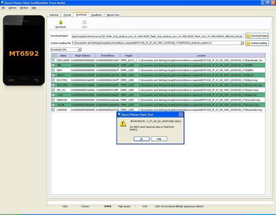Screen dimensions: 276x215
Task: Toggle the select-all checkbox in the table header
Action: (54, 56)
